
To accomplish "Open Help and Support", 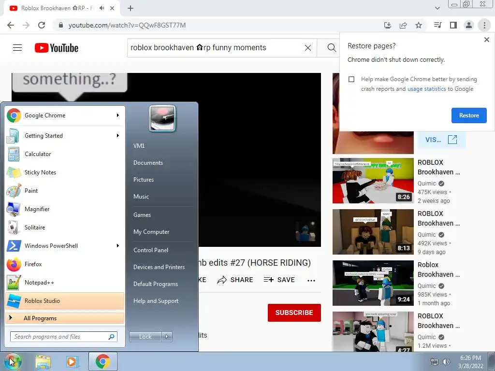I will click(156, 301).
